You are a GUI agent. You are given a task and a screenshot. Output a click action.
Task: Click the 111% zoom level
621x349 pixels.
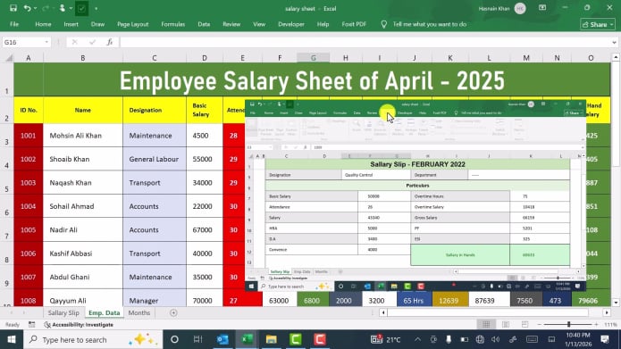[x=610, y=325]
